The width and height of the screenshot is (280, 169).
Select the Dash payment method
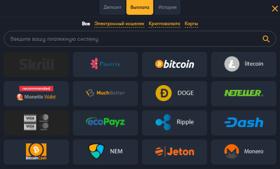(x=244, y=122)
